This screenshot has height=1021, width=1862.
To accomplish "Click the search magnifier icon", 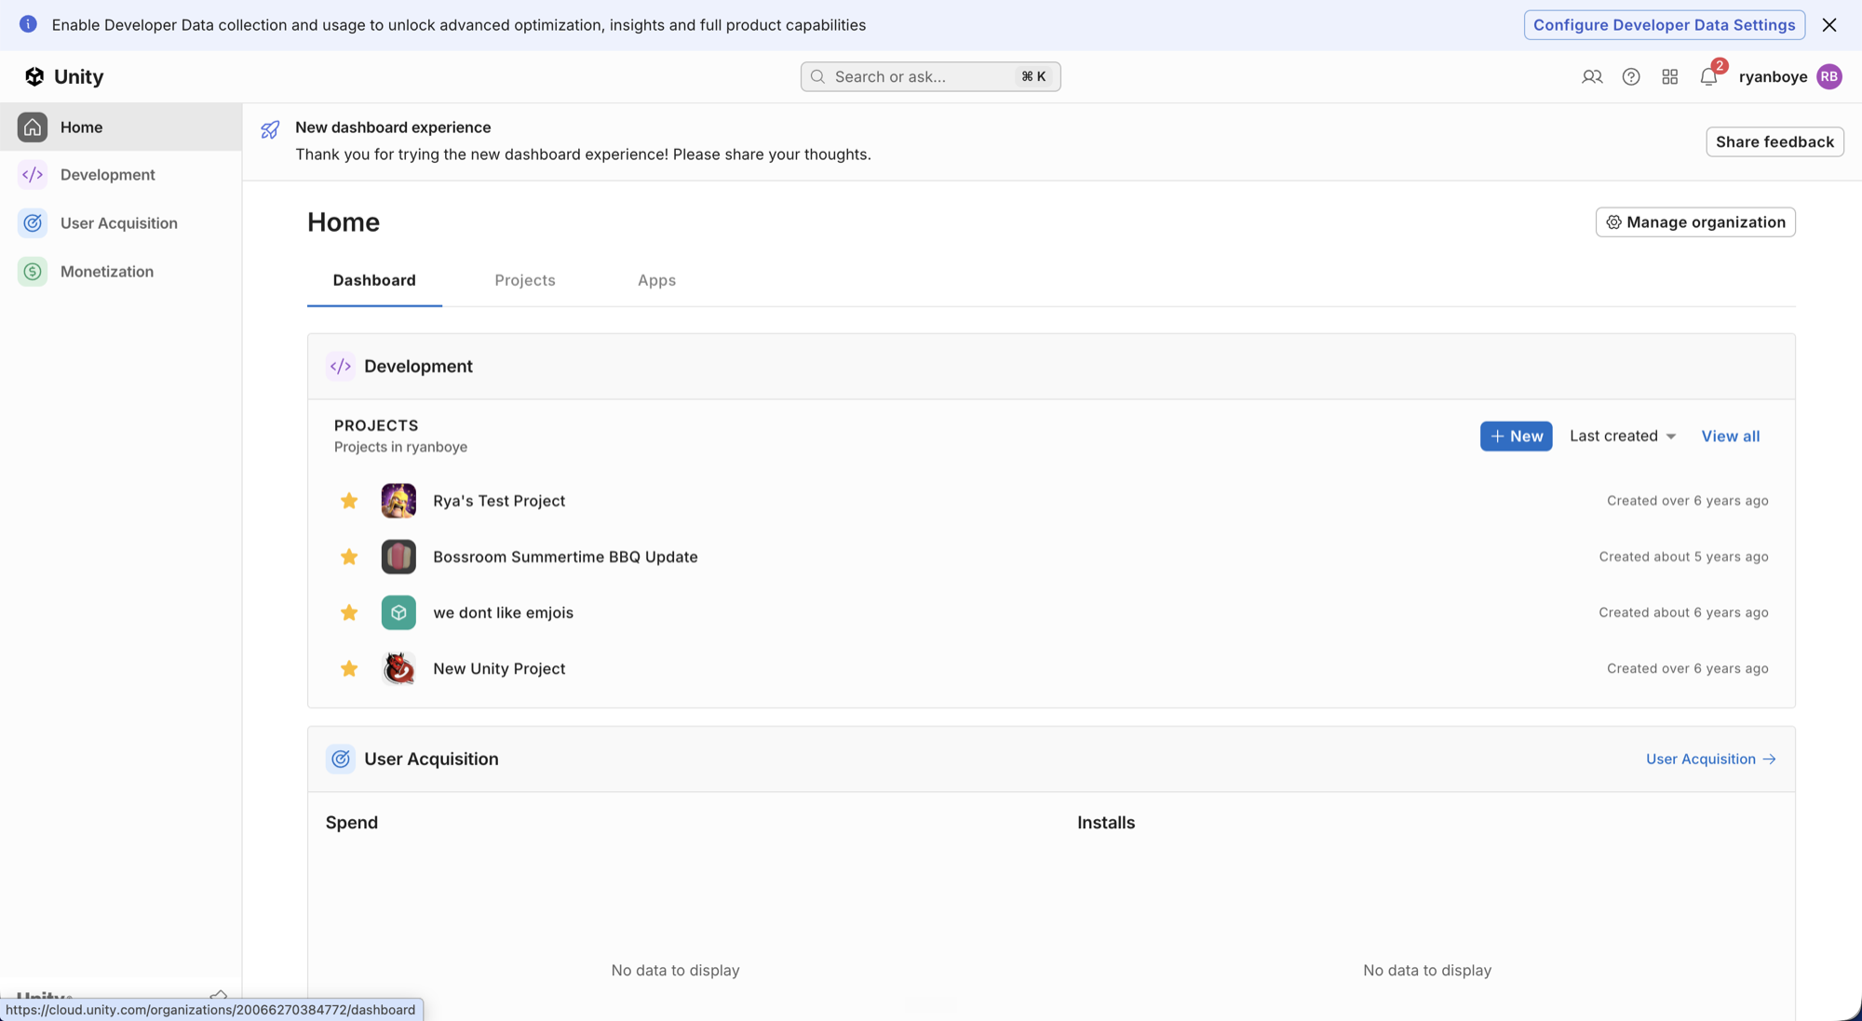I will point(817,76).
